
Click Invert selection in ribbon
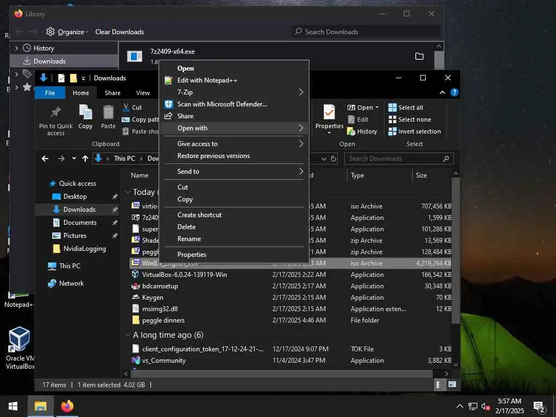point(414,131)
